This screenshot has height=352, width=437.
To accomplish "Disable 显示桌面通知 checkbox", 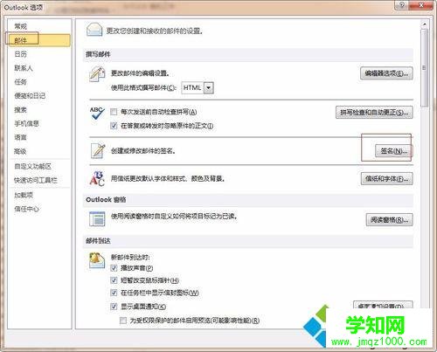I will click(x=114, y=307).
